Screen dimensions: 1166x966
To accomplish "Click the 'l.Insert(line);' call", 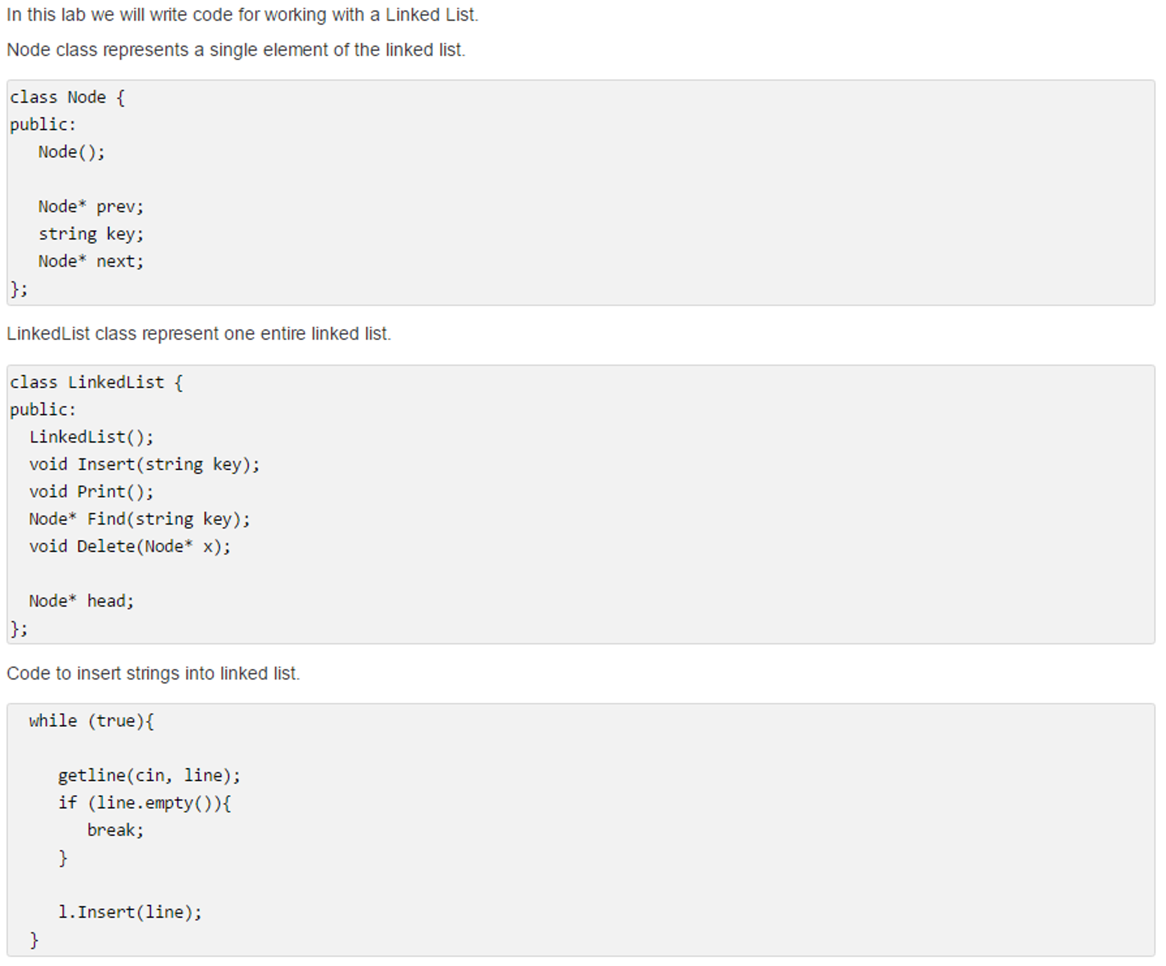I will pos(130,912).
